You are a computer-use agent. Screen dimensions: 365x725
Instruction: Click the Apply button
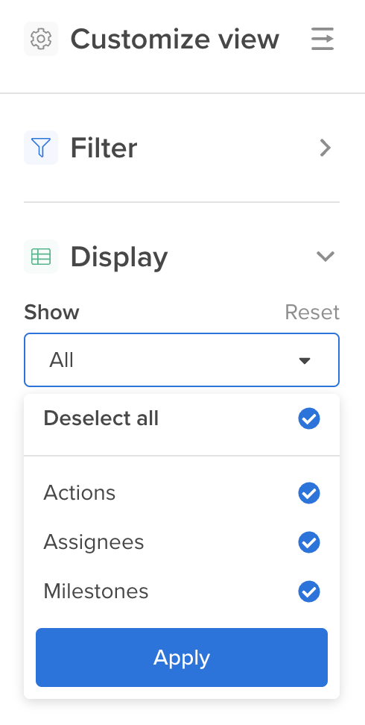click(182, 657)
